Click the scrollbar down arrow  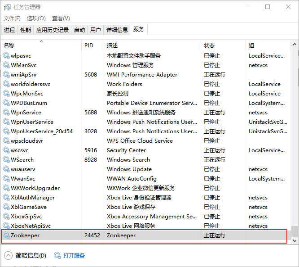pos(295,240)
